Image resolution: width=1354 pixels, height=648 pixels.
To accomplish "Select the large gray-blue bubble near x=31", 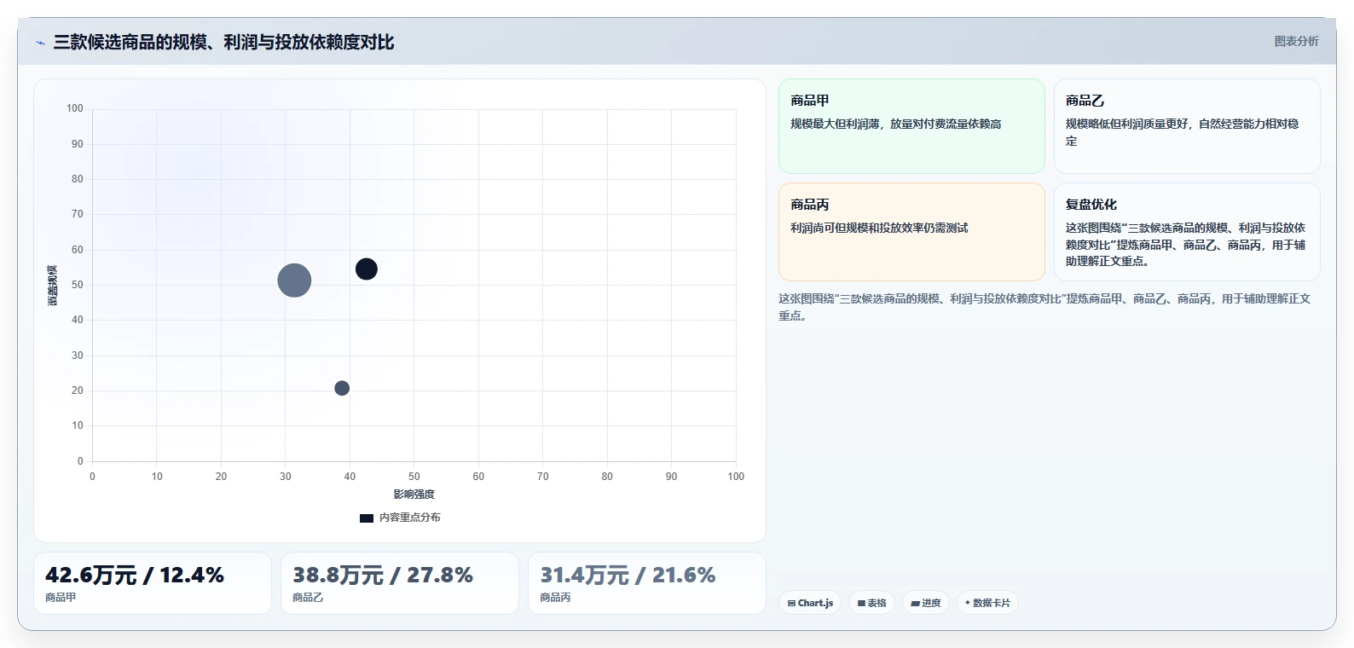I will (294, 281).
